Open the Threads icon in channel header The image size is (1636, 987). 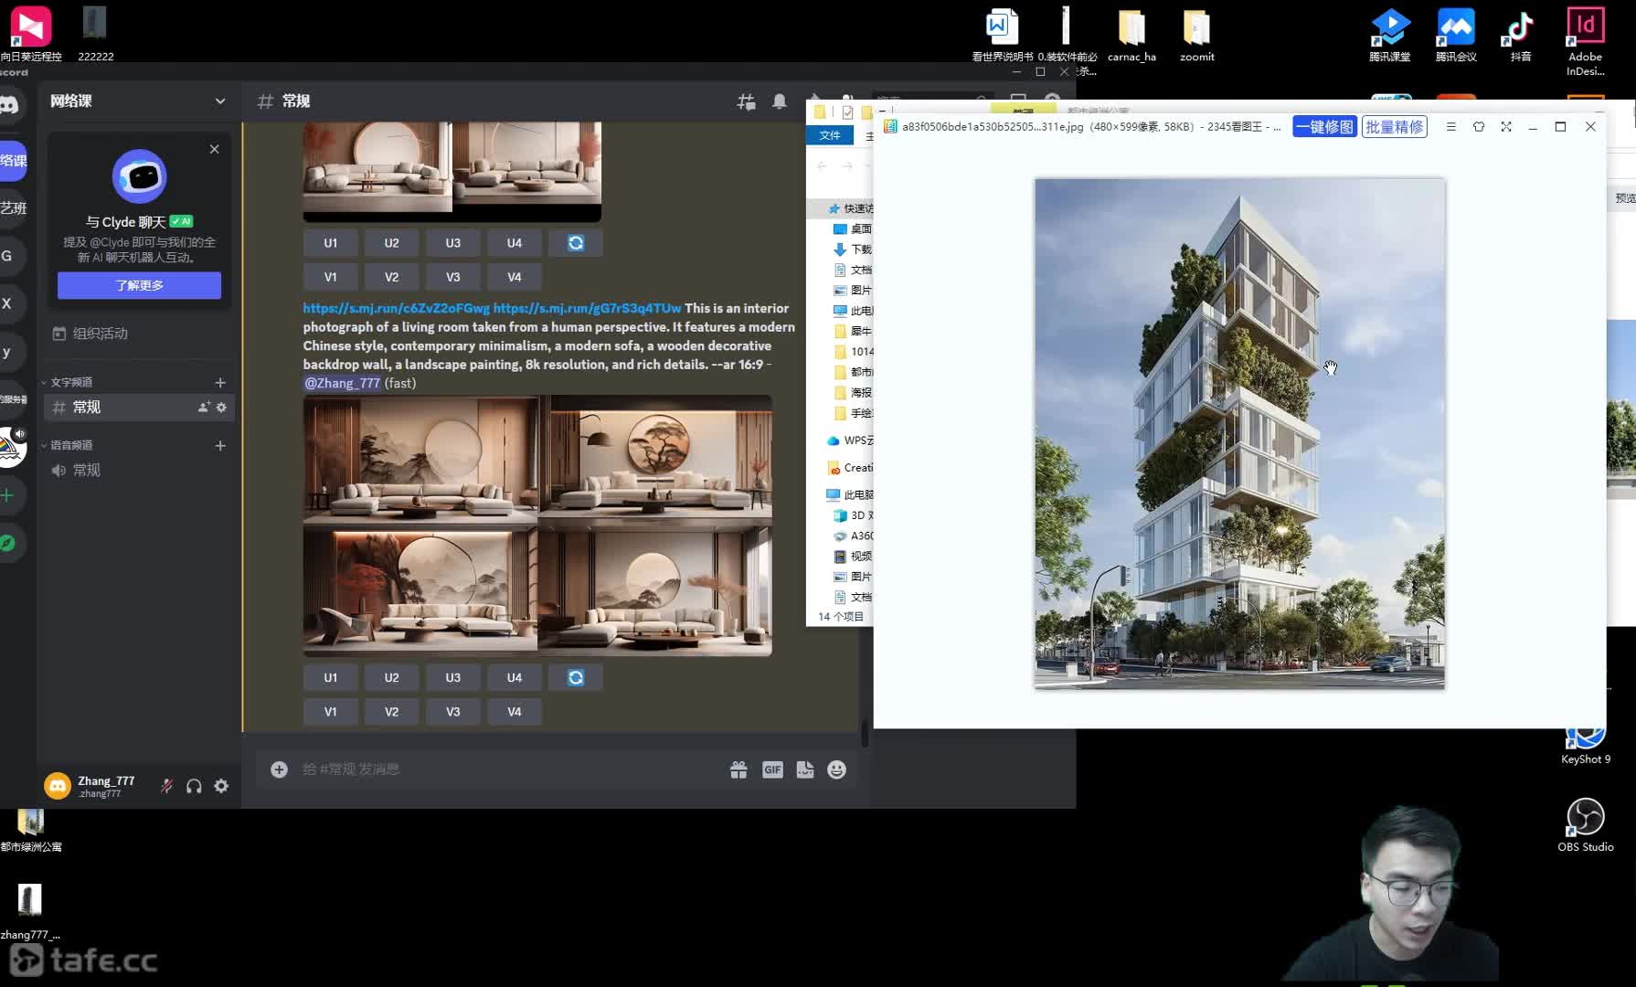click(x=747, y=101)
